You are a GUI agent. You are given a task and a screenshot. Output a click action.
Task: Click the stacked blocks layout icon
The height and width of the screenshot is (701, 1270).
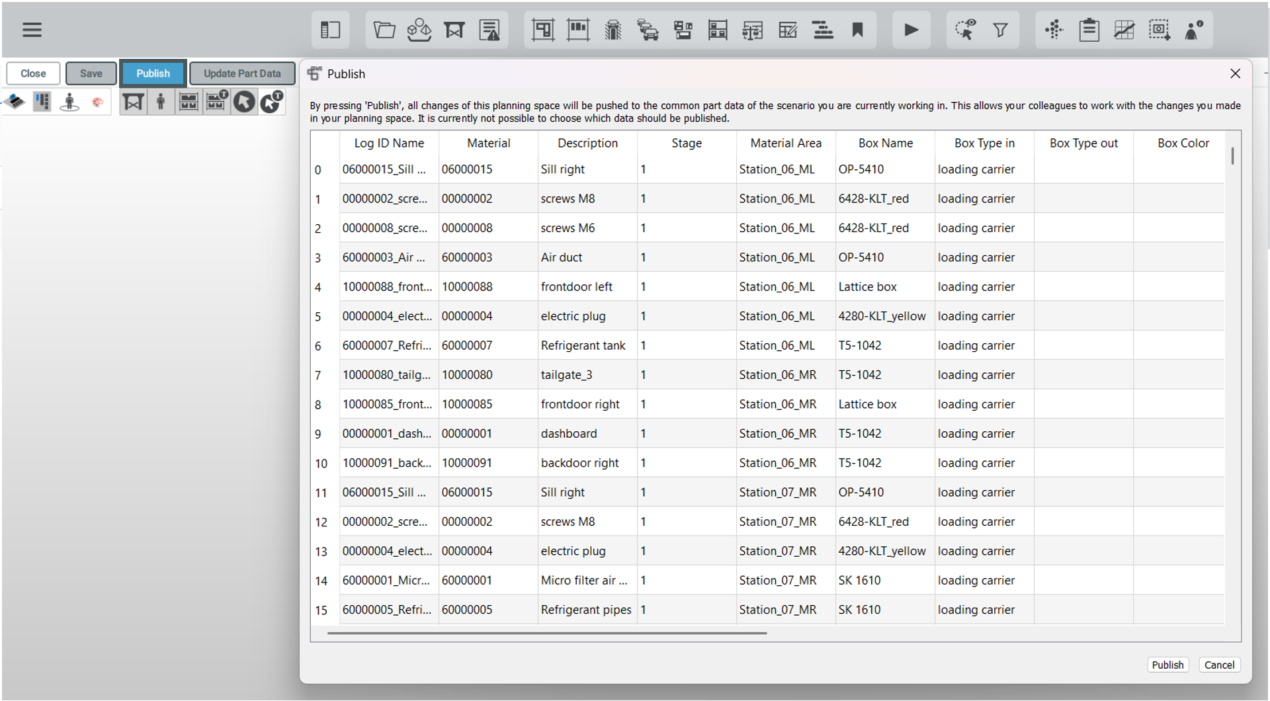[x=683, y=30]
